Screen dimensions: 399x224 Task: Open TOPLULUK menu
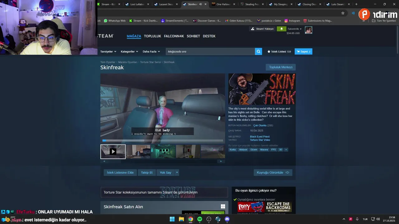coord(152,36)
